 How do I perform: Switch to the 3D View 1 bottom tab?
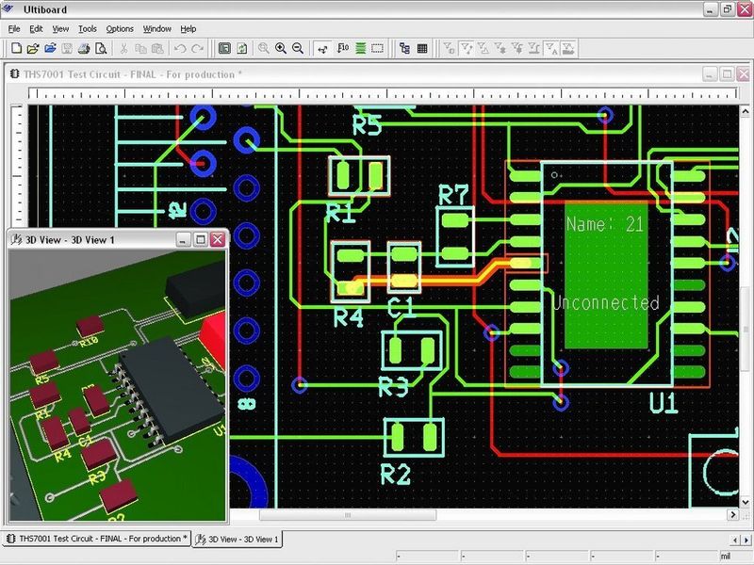[238, 540]
